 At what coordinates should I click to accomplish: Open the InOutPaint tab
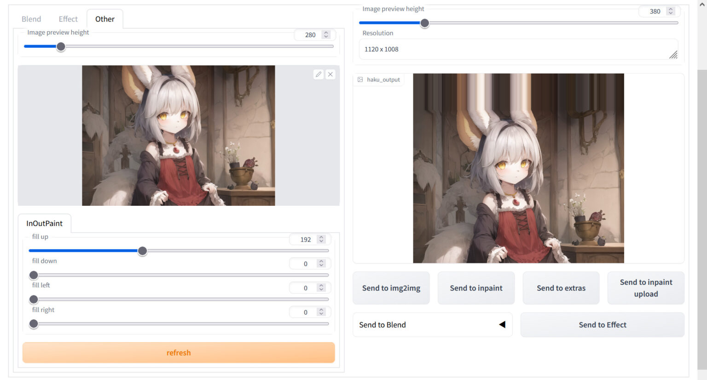click(44, 223)
